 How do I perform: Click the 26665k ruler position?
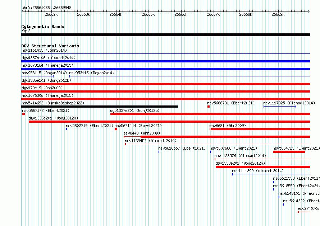[x=148, y=14]
